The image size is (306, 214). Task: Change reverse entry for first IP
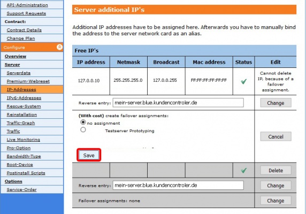tap(276, 103)
